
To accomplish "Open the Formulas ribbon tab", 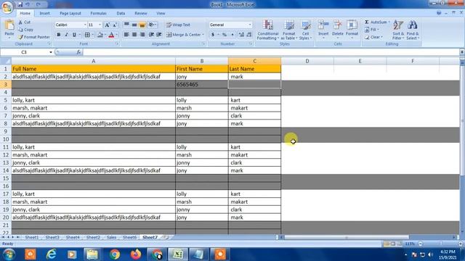I will (x=99, y=13).
